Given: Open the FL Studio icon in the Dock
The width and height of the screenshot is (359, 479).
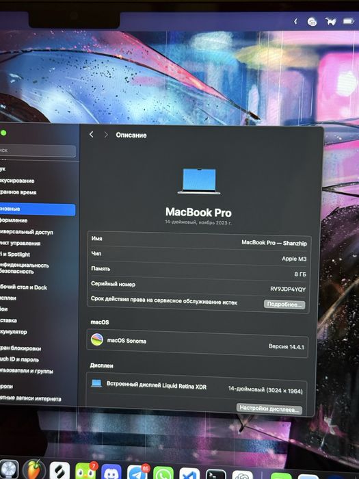Looking at the screenshot, I should point(34,469).
